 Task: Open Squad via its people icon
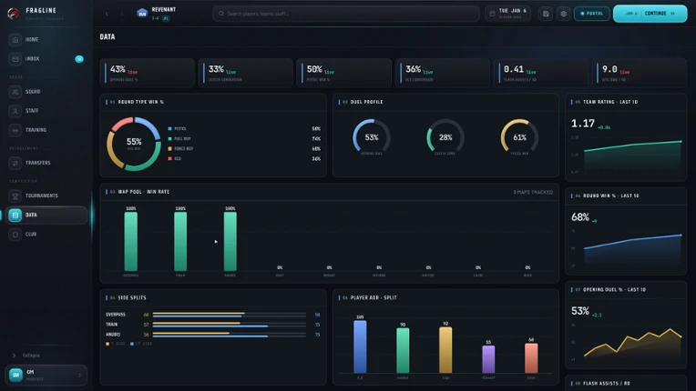click(15, 92)
